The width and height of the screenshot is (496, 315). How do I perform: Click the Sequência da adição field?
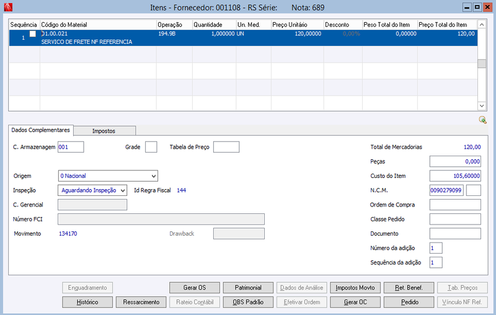coord(436,262)
